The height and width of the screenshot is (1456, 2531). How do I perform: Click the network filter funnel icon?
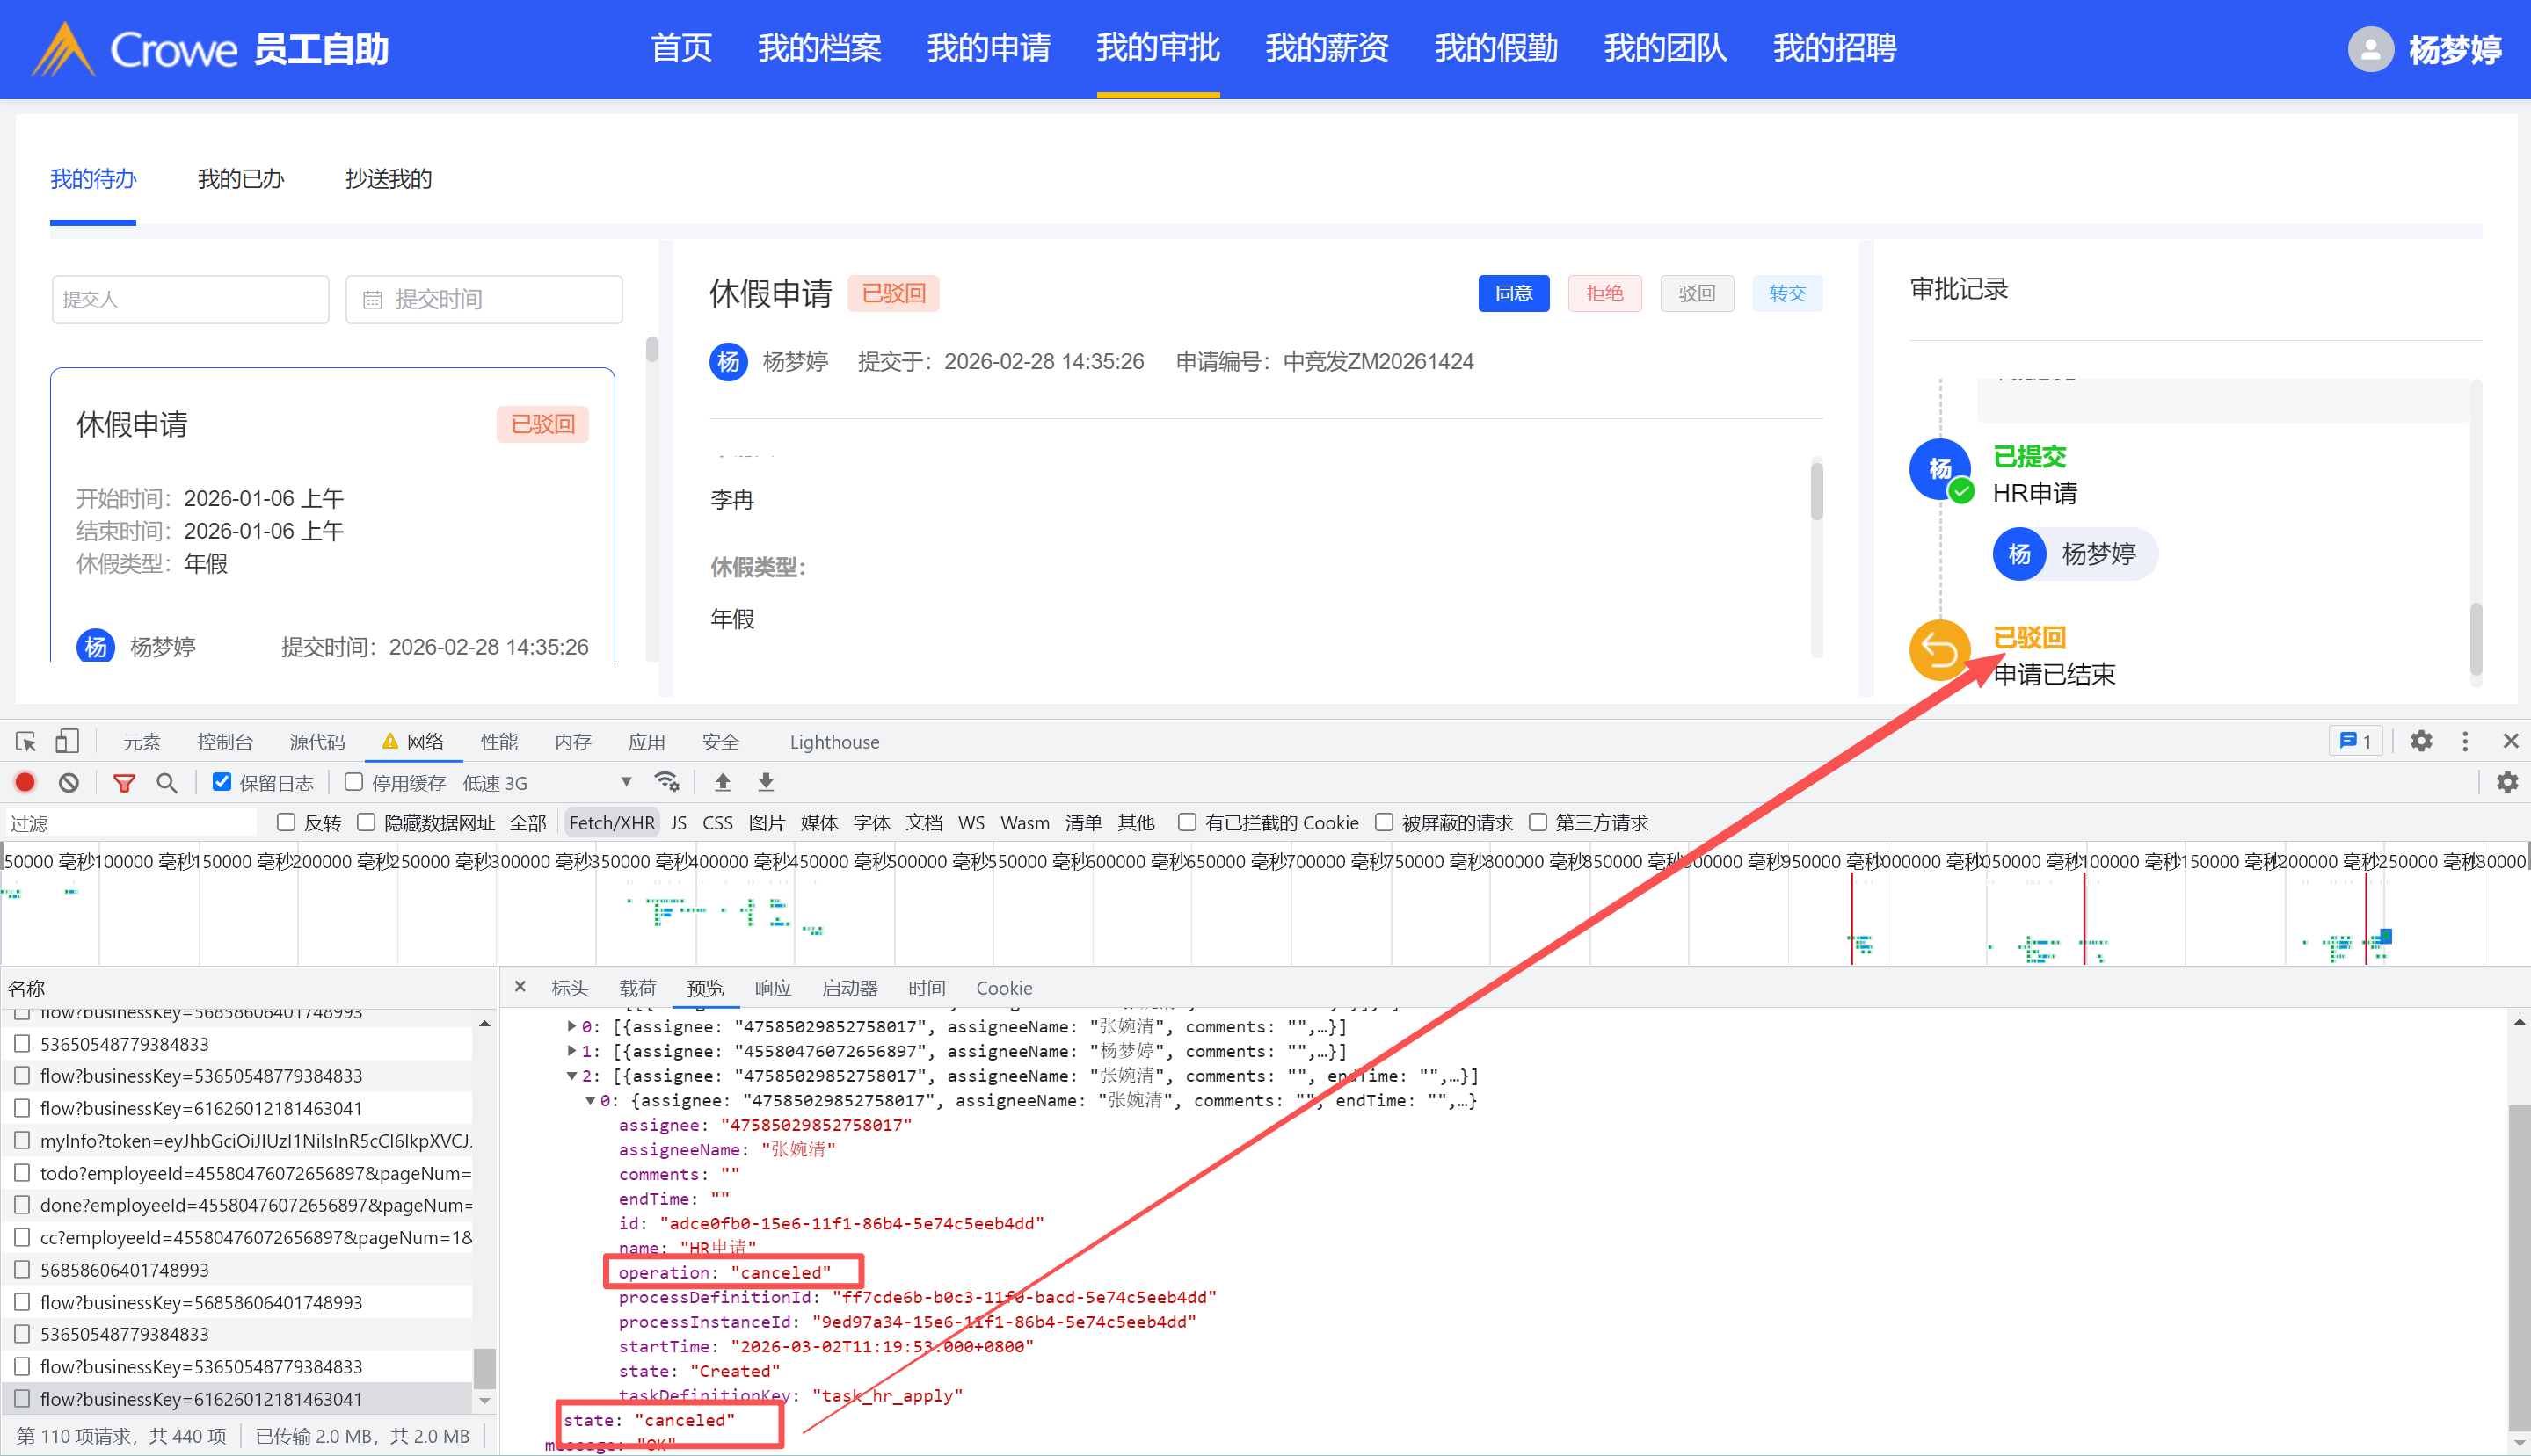(124, 782)
